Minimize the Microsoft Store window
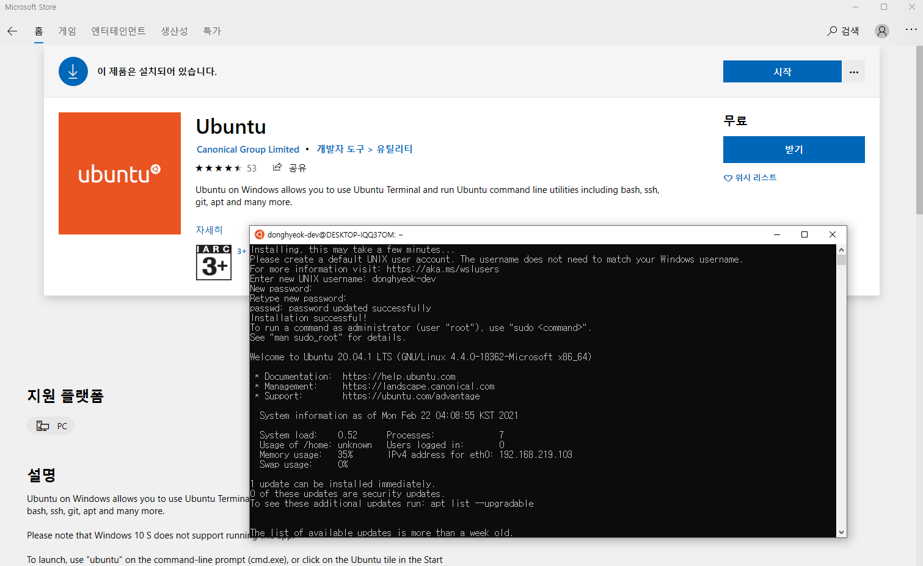 pyautogui.click(x=856, y=7)
